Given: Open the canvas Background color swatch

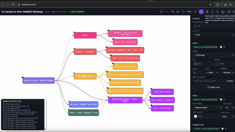Looking at the screenshot, I should point(195,26).
